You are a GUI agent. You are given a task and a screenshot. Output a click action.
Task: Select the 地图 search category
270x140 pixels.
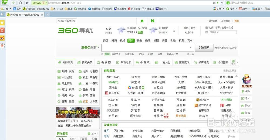[x=156, y=40]
